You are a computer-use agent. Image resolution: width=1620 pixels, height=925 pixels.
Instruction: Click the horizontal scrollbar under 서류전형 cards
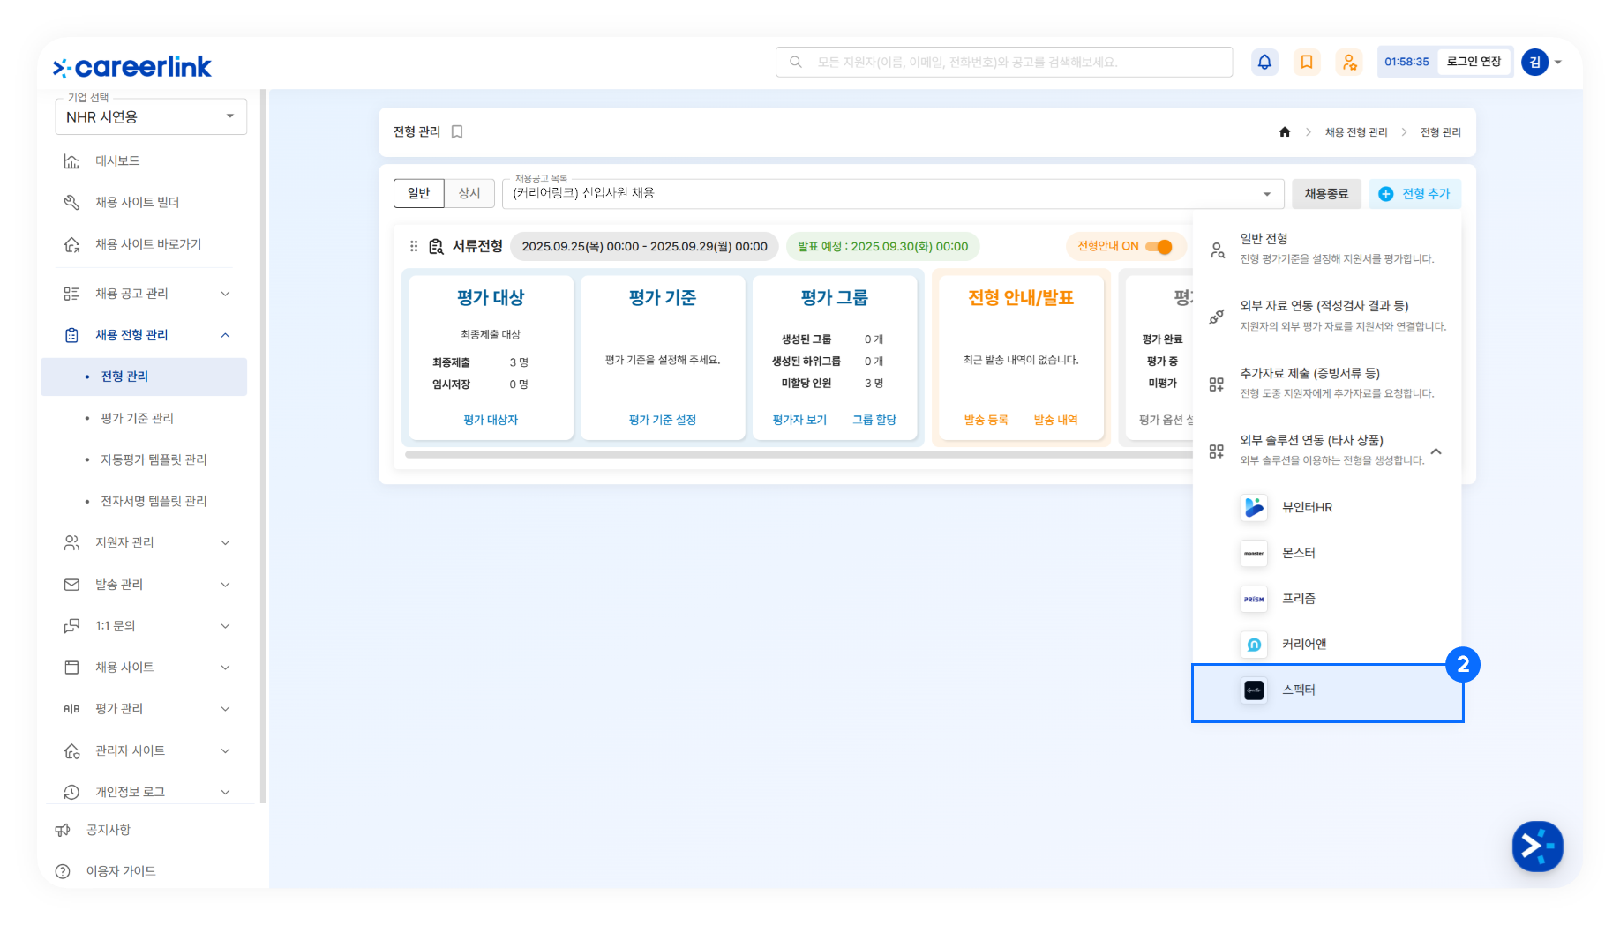[799, 454]
